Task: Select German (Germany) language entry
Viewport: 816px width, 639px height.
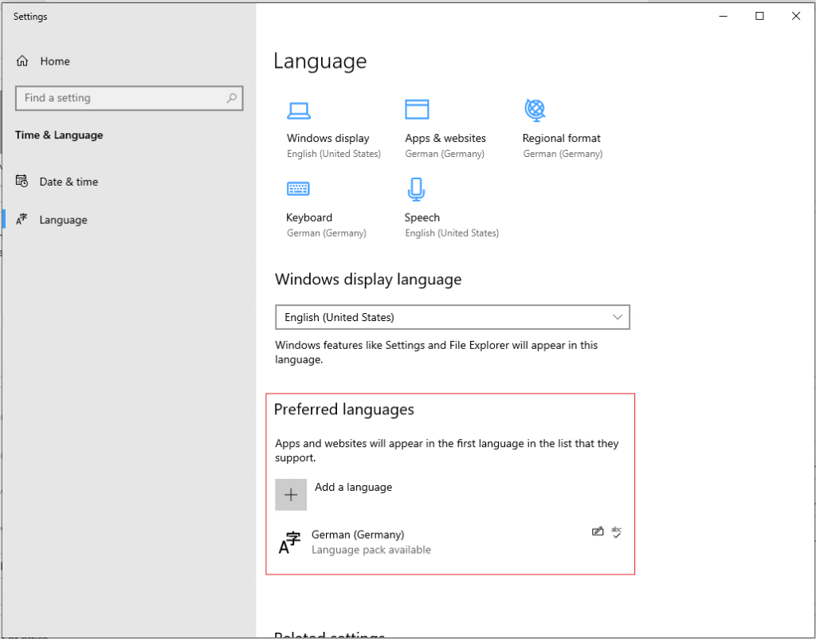Action: [x=358, y=535]
